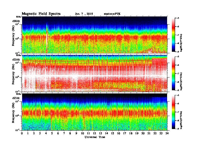Click hour tick label "13" on time axis

coord(101,133)
